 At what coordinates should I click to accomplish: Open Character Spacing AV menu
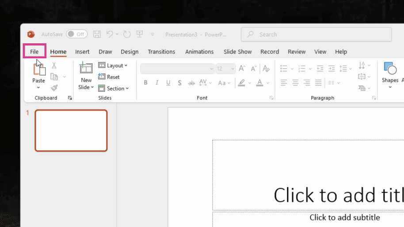[x=206, y=83]
